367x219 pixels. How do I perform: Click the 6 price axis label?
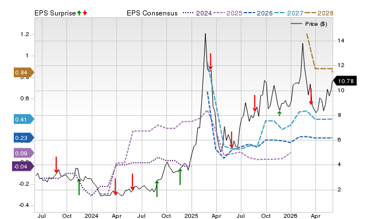click(339, 140)
